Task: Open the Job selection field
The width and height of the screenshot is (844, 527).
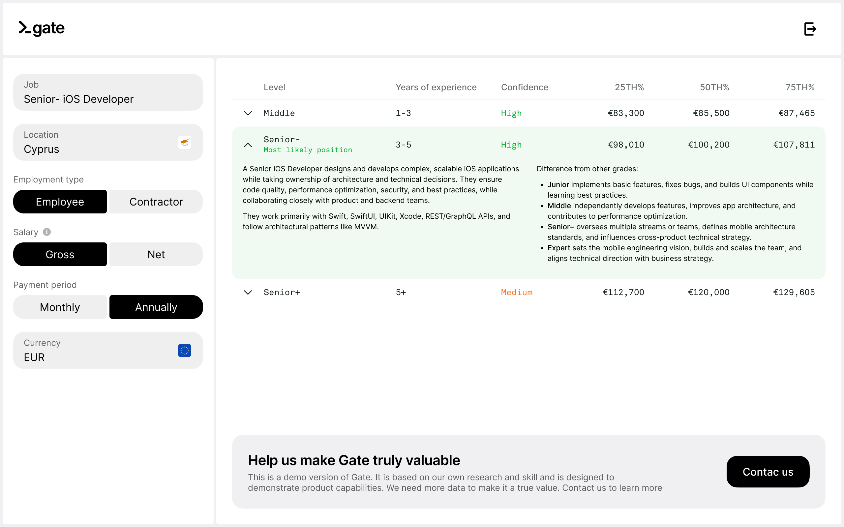Action: [x=108, y=92]
